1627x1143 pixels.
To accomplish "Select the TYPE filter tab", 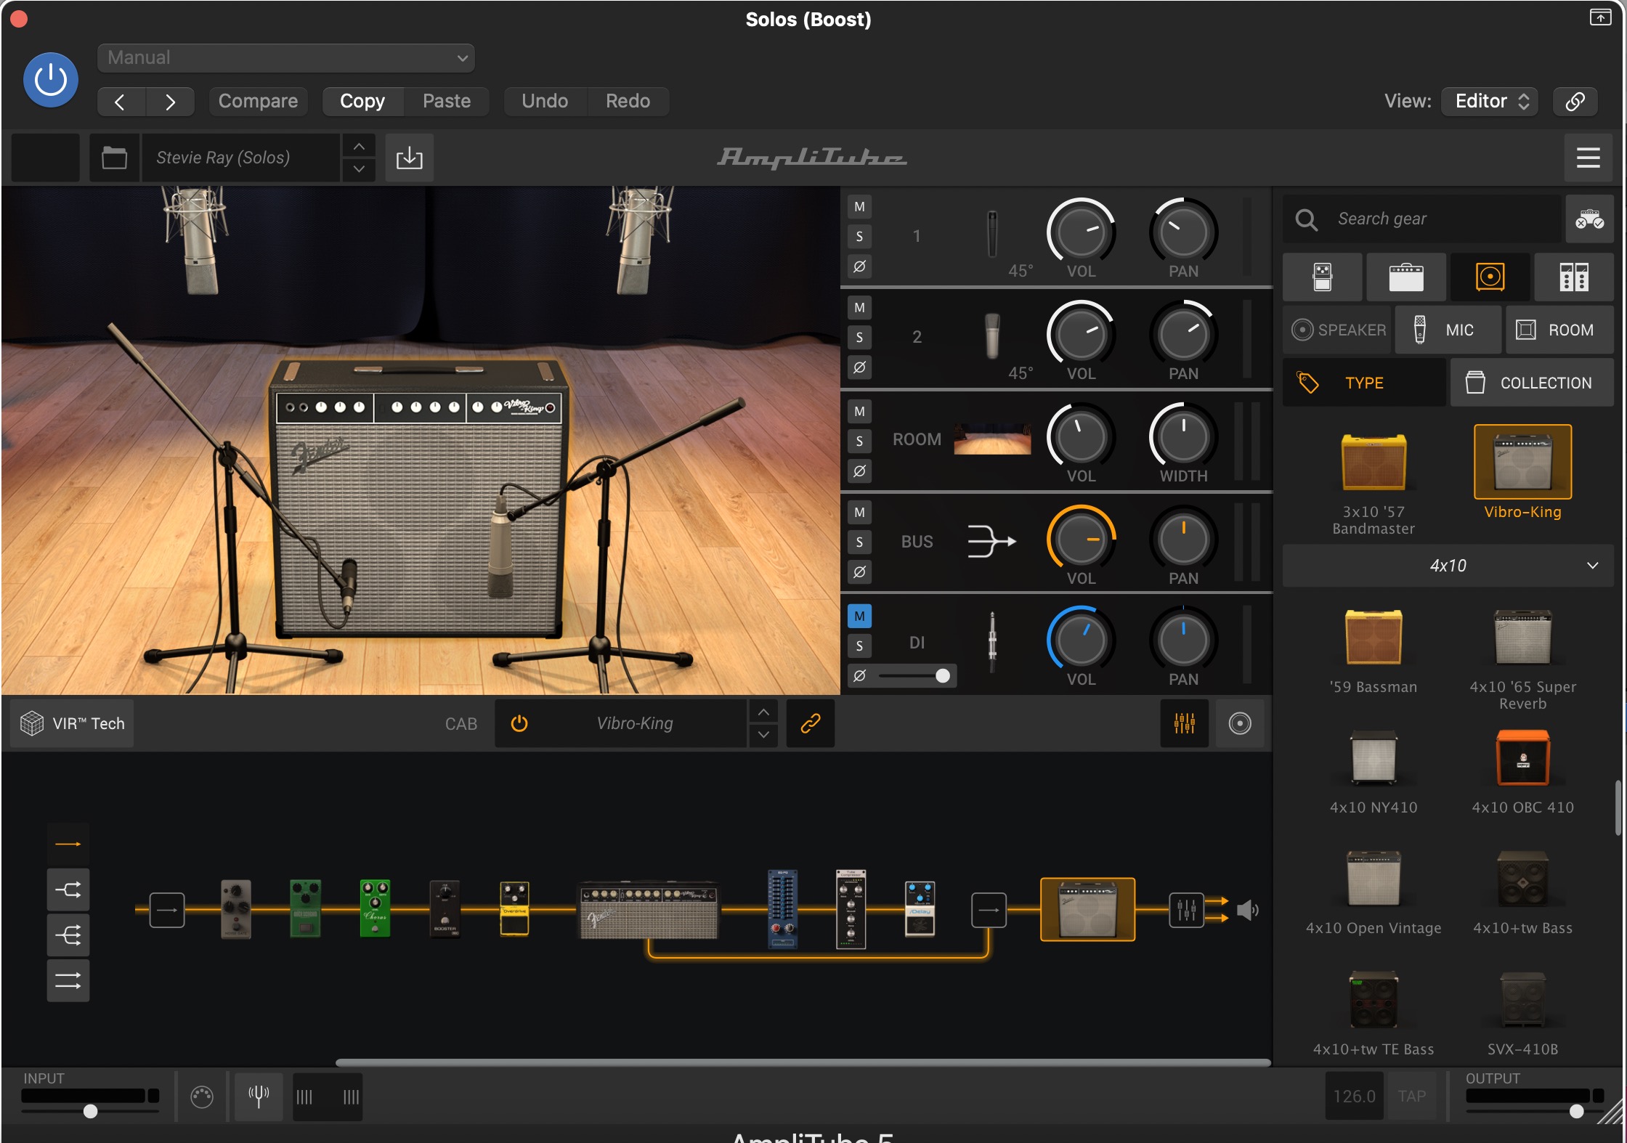I will tap(1364, 383).
